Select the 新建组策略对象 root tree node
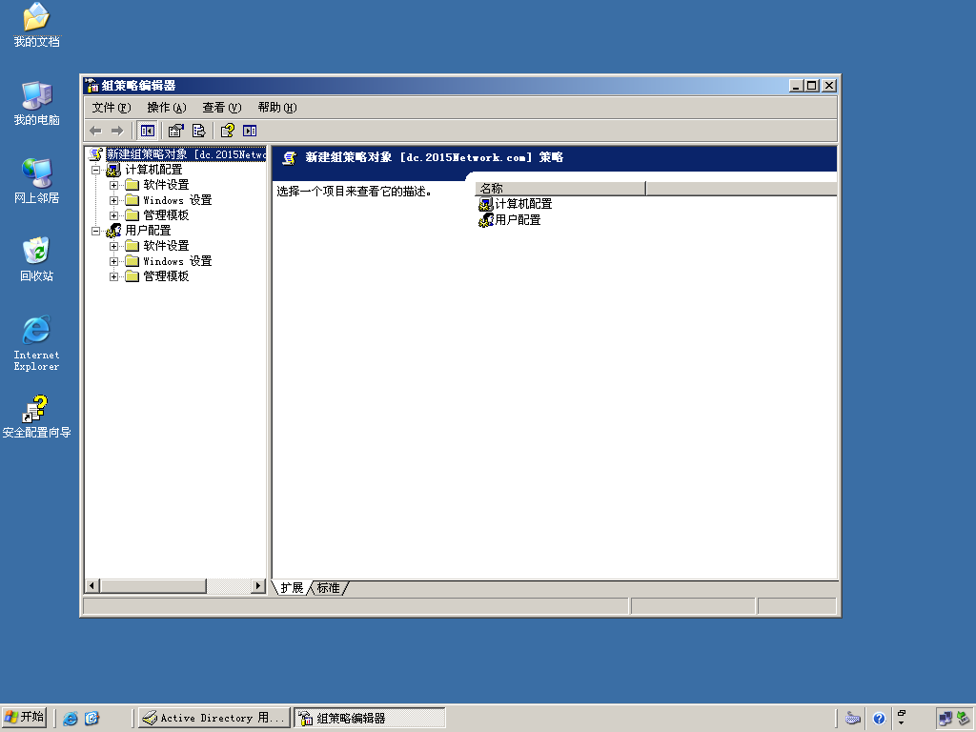Viewport: 976px width, 732px height. point(186,154)
